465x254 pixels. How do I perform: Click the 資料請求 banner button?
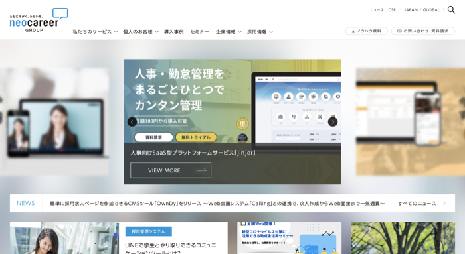pyautogui.click(x=153, y=137)
